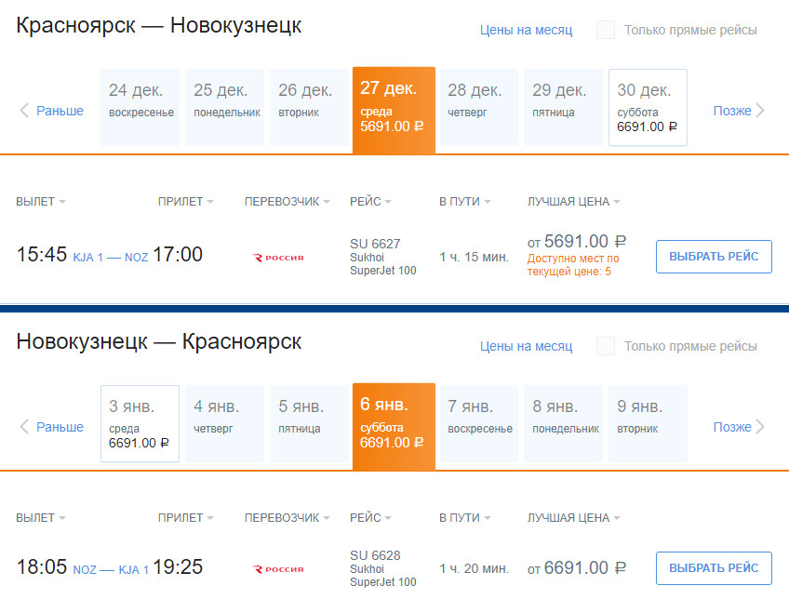Select 7 янв. воскресенье date tab

coord(477,424)
